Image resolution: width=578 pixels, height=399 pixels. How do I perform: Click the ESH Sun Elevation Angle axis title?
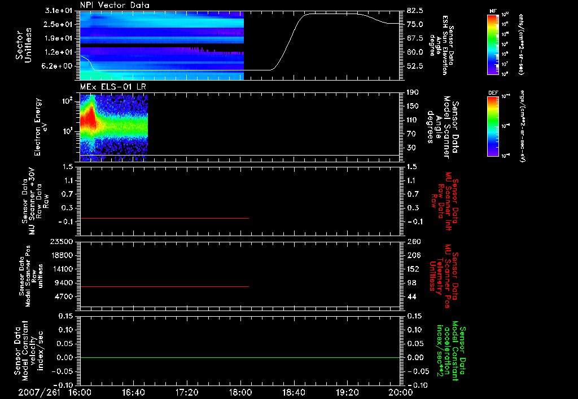pyautogui.click(x=441, y=45)
